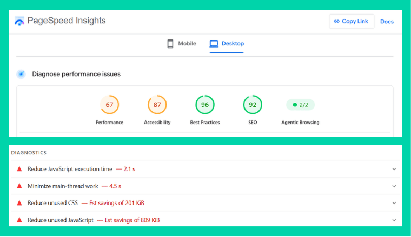Click the mobile phone icon
The width and height of the screenshot is (411, 237).
170,44
